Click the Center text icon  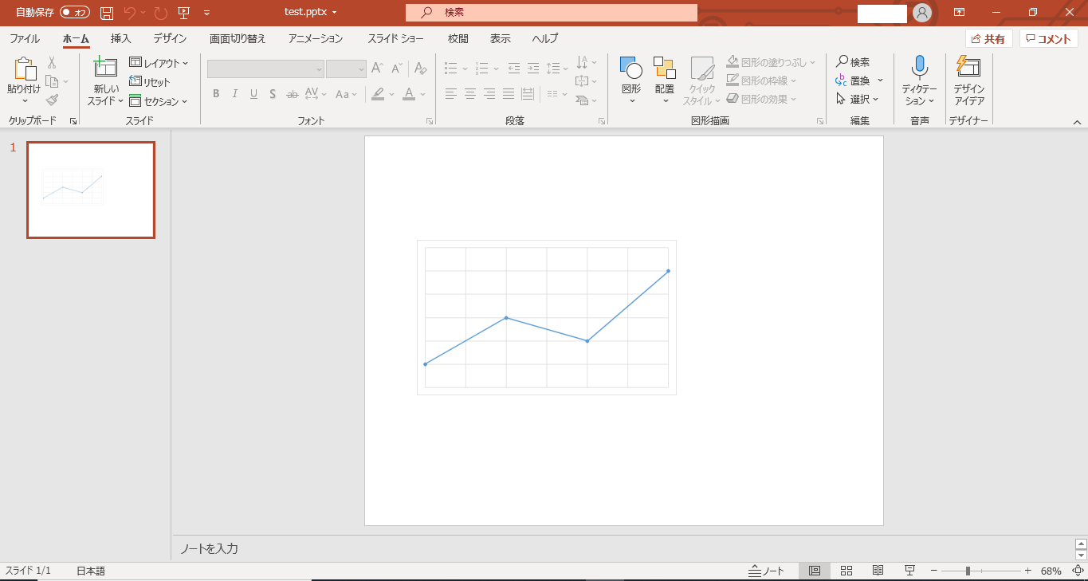[x=470, y=94]
